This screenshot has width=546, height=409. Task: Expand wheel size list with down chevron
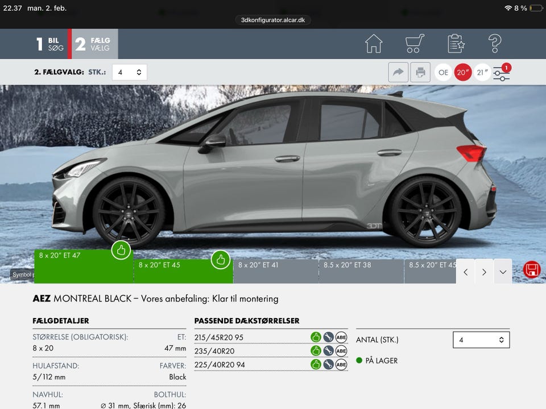(x=503, y=272)
